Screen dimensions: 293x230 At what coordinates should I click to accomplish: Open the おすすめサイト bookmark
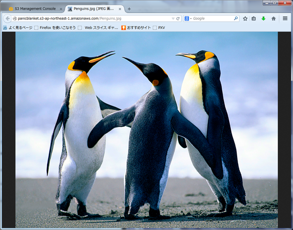(x=136, y=28)
